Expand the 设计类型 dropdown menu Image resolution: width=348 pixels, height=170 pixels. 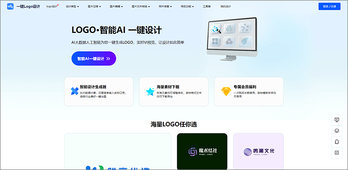(x=72, y=6)
